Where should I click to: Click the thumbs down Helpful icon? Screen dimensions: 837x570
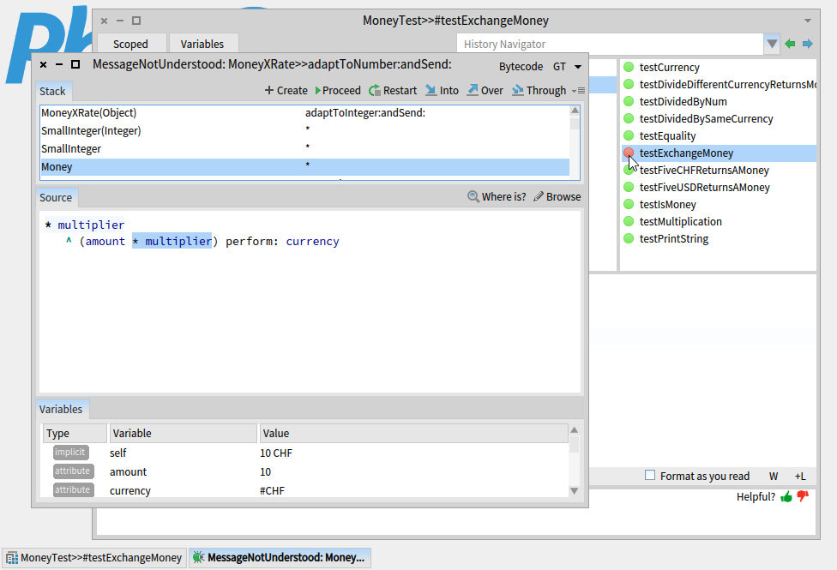[x=803, y=496]
